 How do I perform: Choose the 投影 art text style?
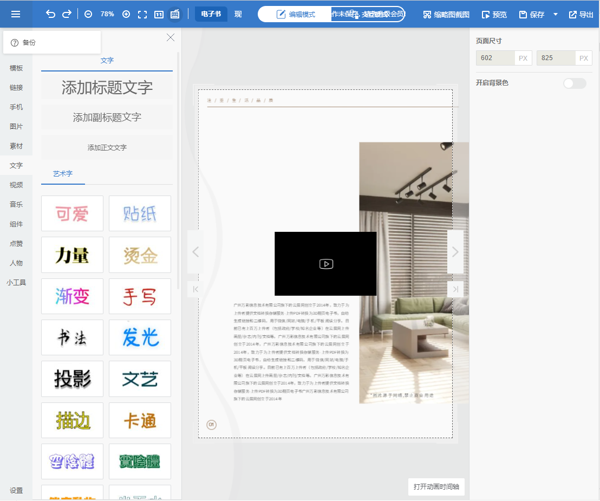click(73, 379)
